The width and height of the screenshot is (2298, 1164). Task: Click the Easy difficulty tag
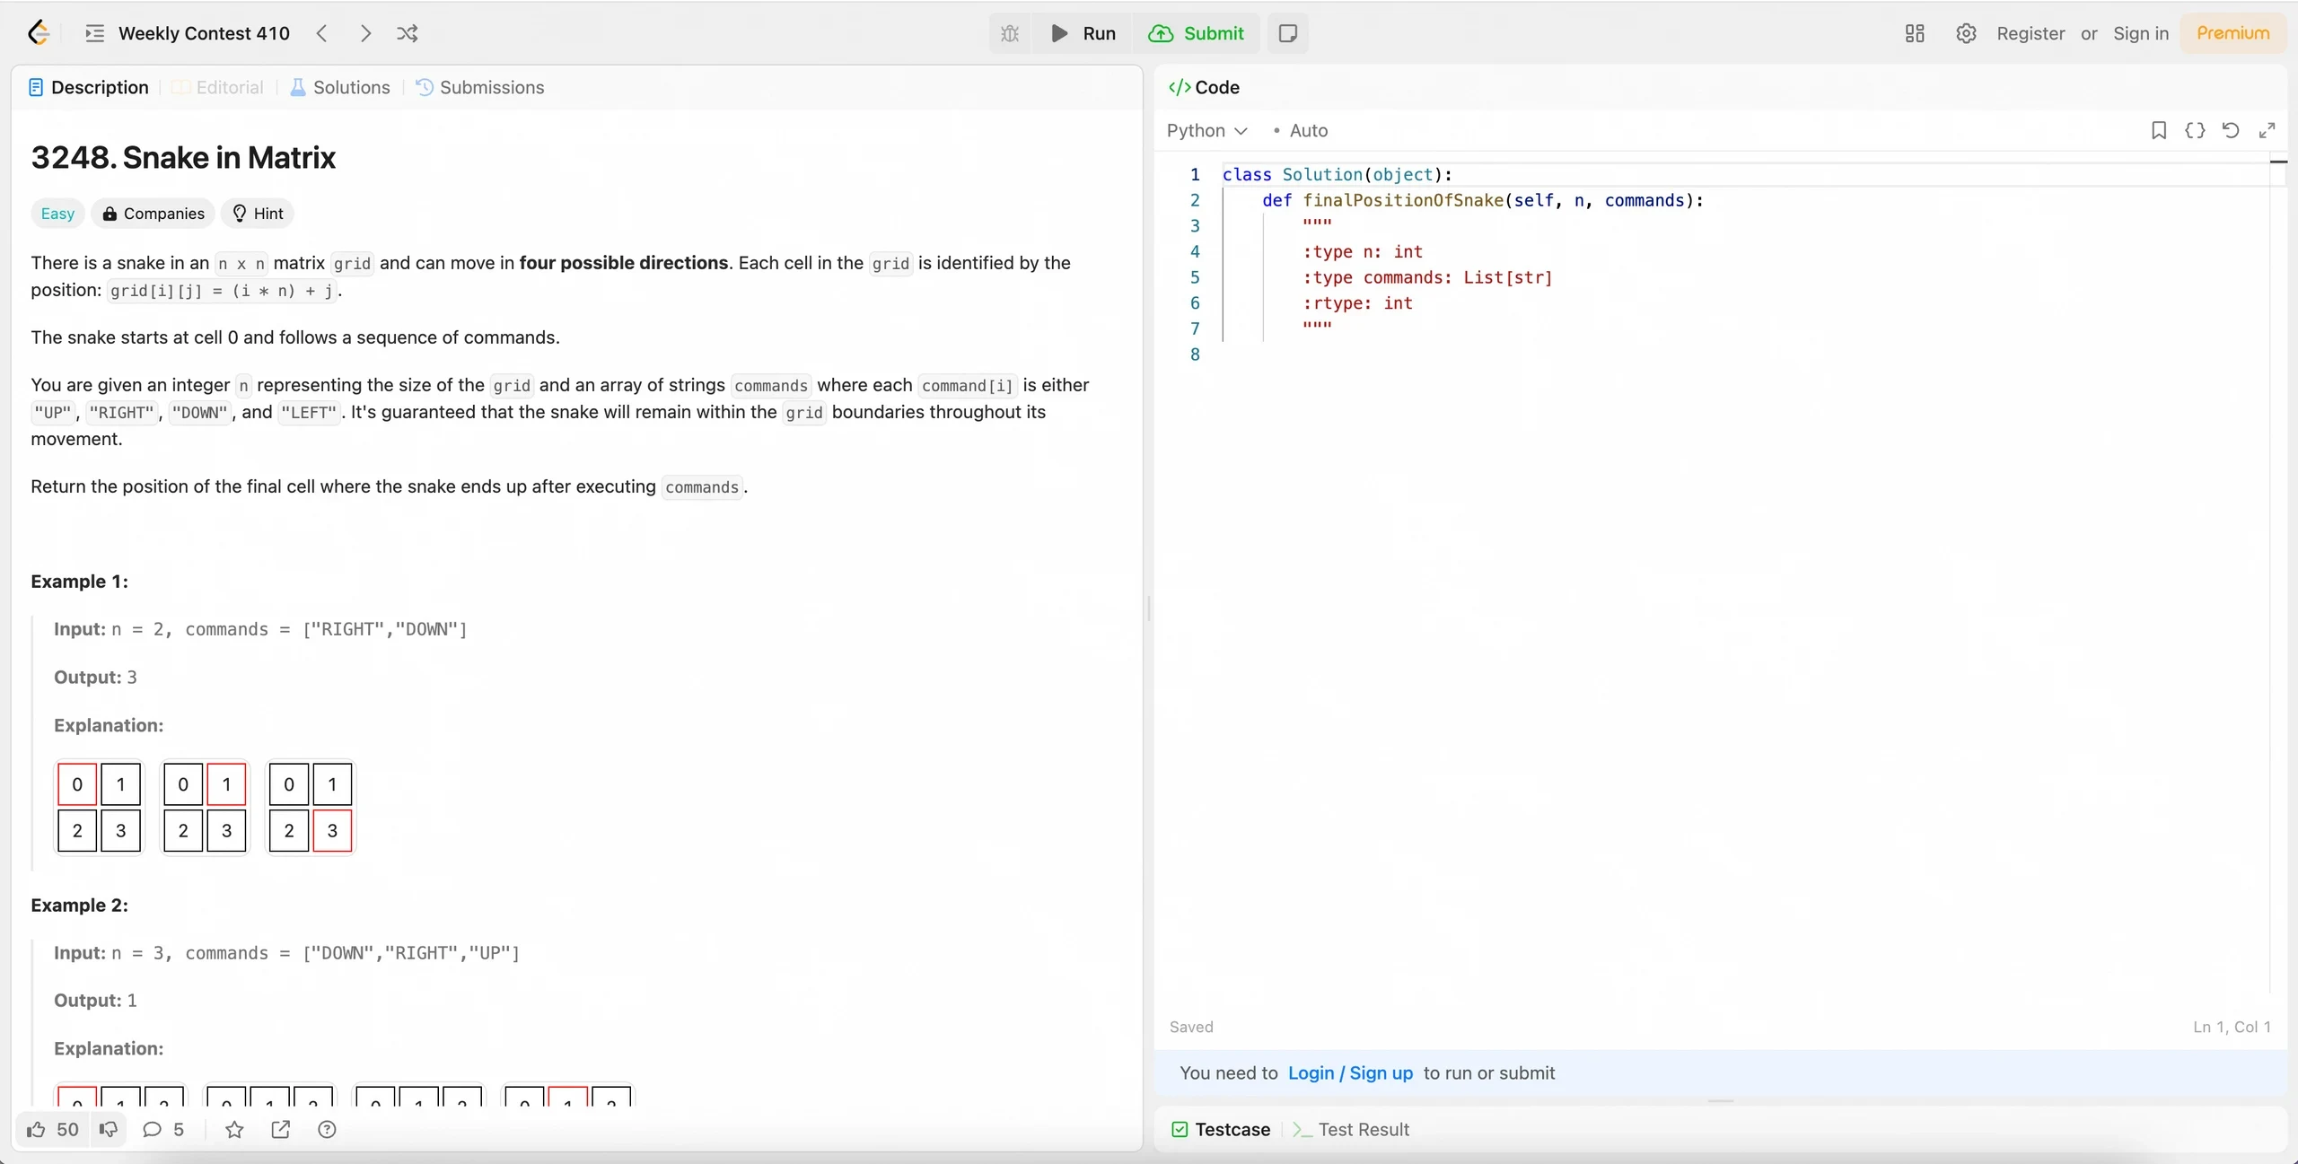click(x=58, y=213)
